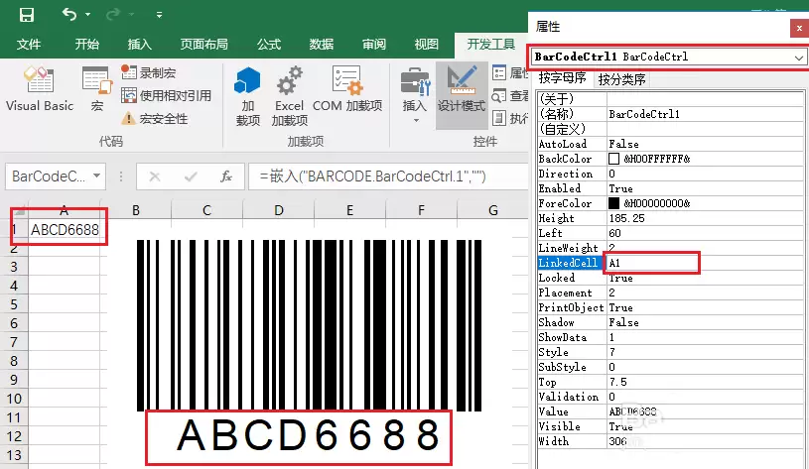Switch to the 公式 ribbon tab

tap(269, 45)
